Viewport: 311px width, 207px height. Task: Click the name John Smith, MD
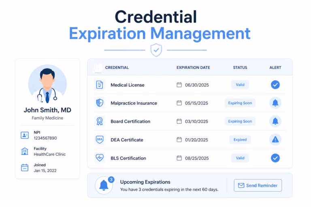47,110
